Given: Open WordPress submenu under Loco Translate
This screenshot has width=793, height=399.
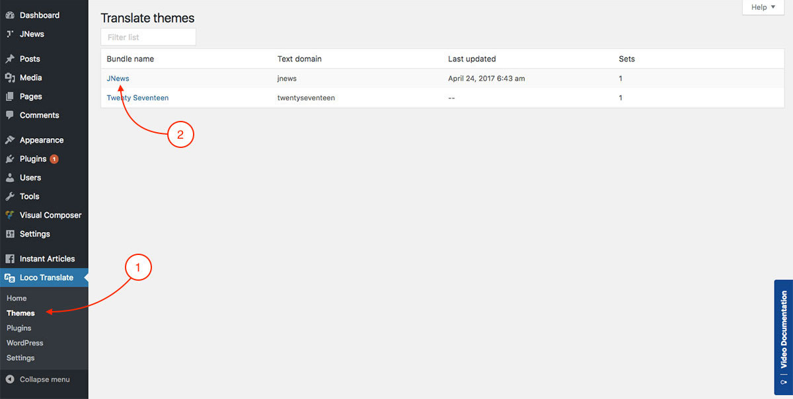Looking at the screenshot, I should point(24,343).
